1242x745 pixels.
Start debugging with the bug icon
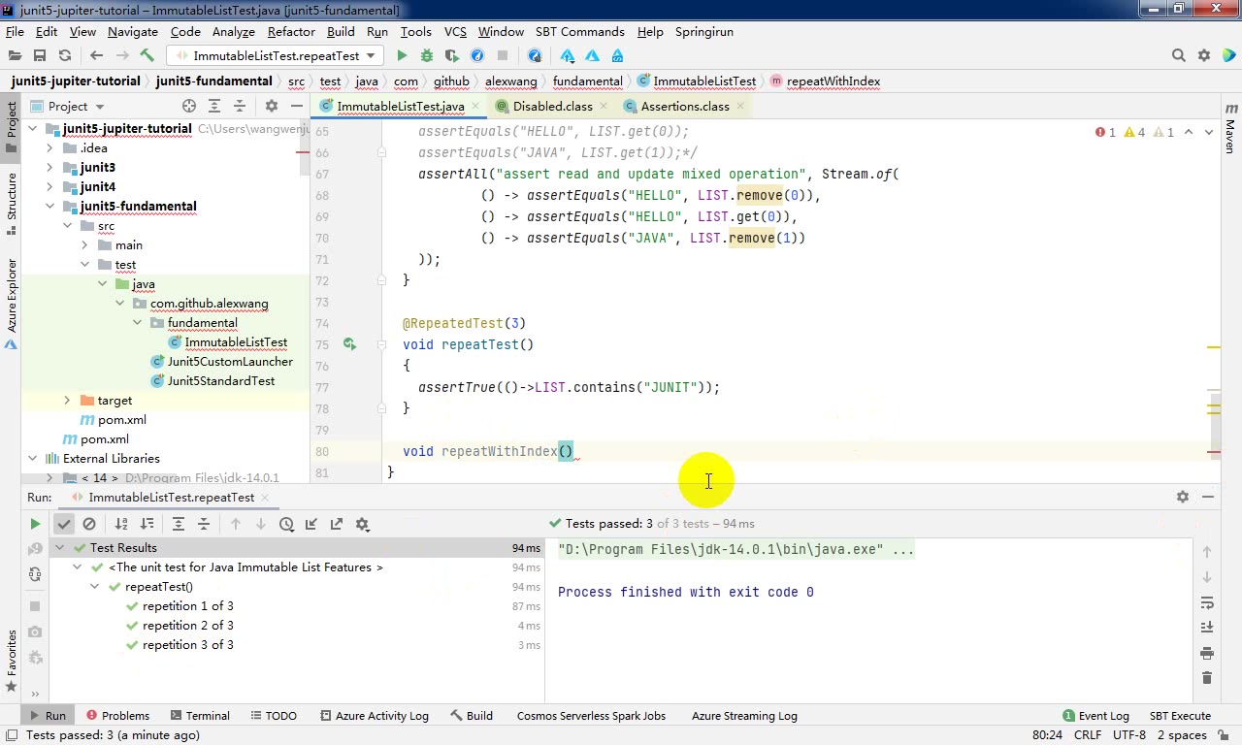[x=427, y=55]
